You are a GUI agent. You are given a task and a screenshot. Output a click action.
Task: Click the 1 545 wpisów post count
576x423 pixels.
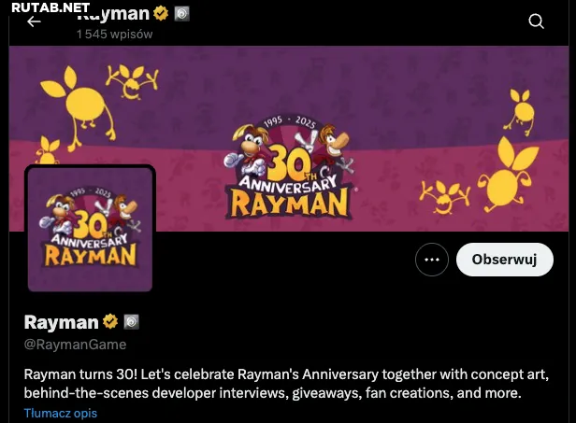click(114, 35)
